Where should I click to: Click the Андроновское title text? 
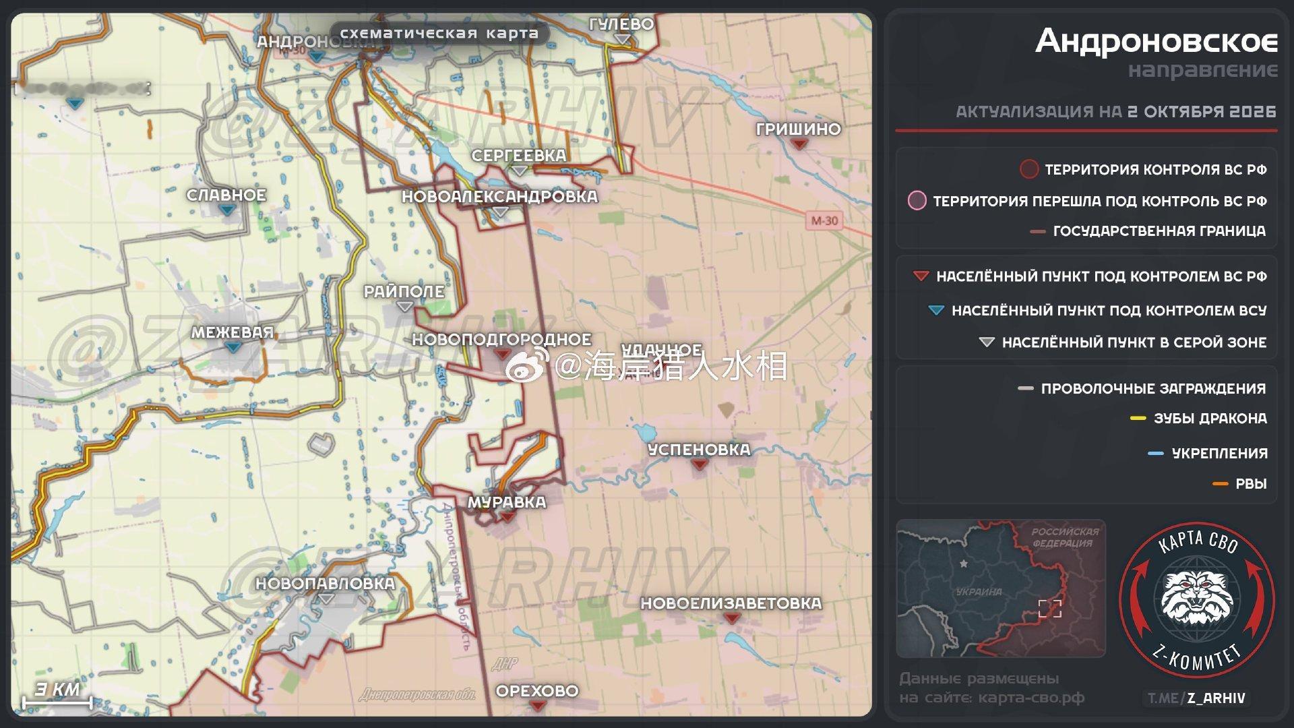(x=1157, y=41)
